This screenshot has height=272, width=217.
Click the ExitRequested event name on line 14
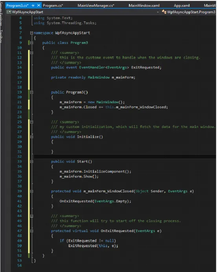tap(146, 68)
